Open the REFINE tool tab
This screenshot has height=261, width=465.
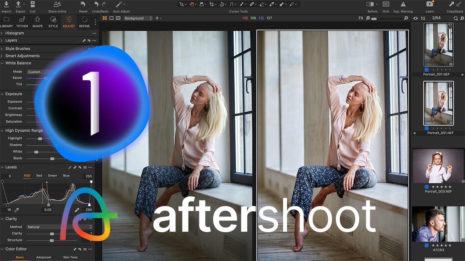[x=84, y=22]
